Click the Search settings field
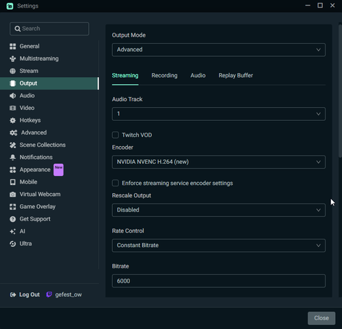Viewport: 342px width, 329px height. 49,29
